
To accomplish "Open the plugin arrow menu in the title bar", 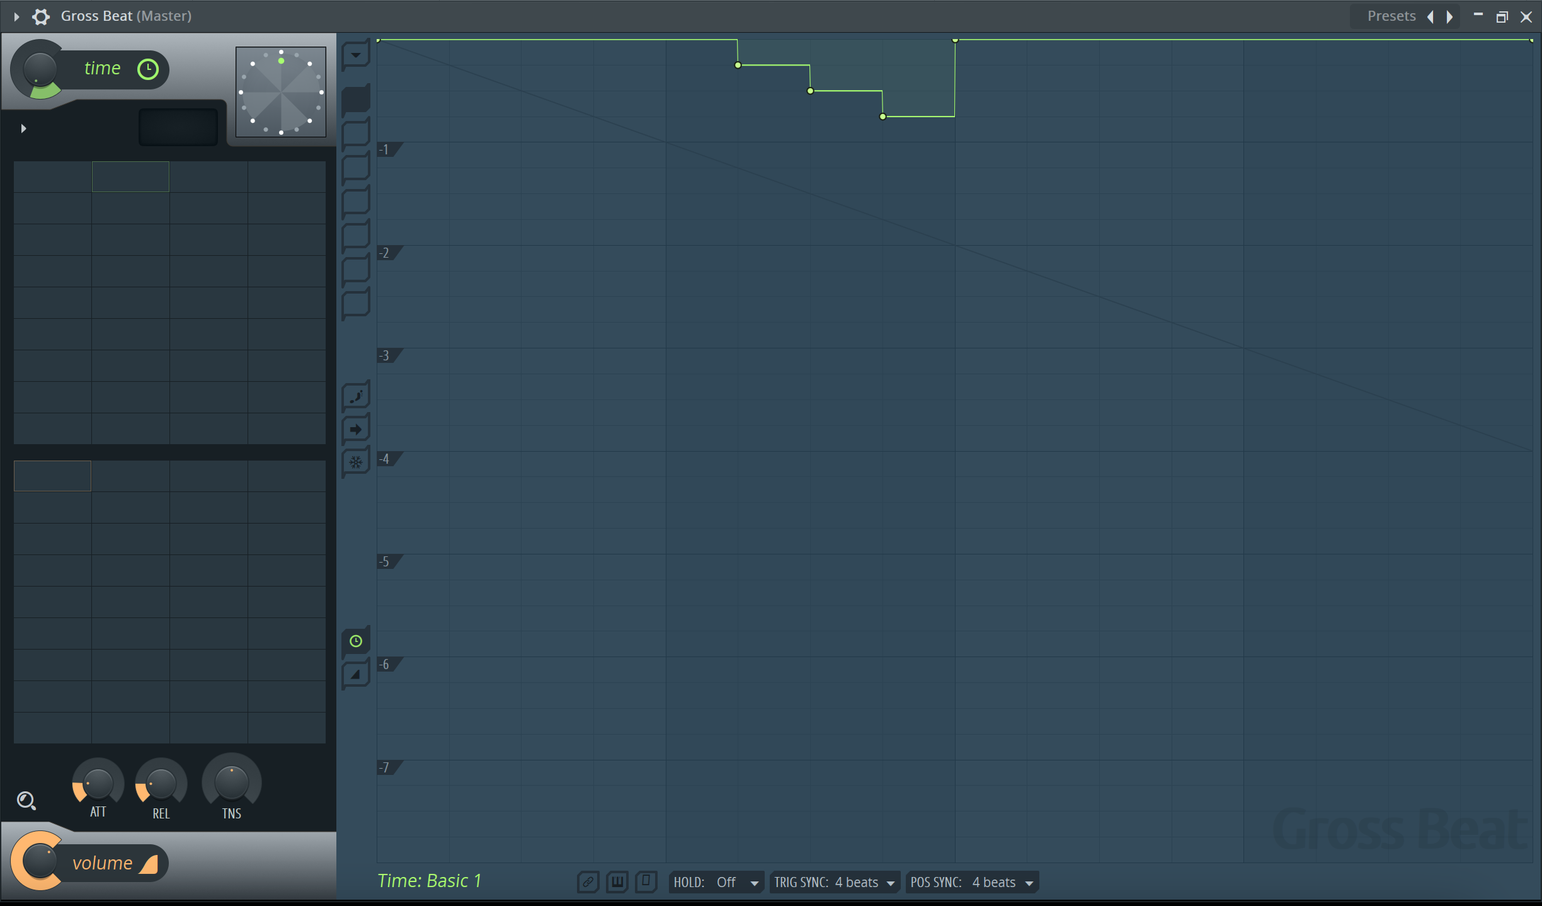I will [17, 16].
